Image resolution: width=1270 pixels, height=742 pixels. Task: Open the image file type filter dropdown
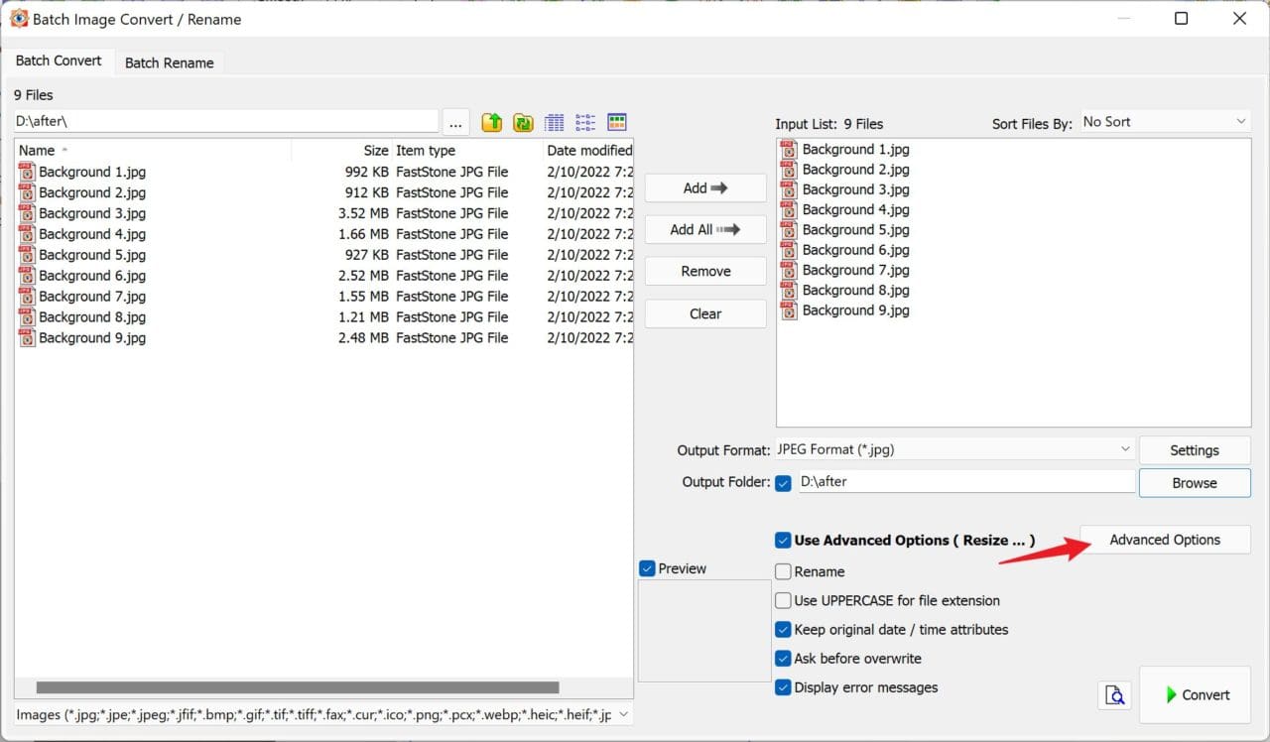[x=323, y=714]
